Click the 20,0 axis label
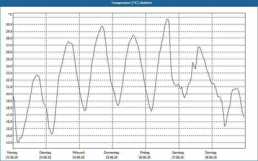Screen dimensions: 258x161 pos(9,94)
